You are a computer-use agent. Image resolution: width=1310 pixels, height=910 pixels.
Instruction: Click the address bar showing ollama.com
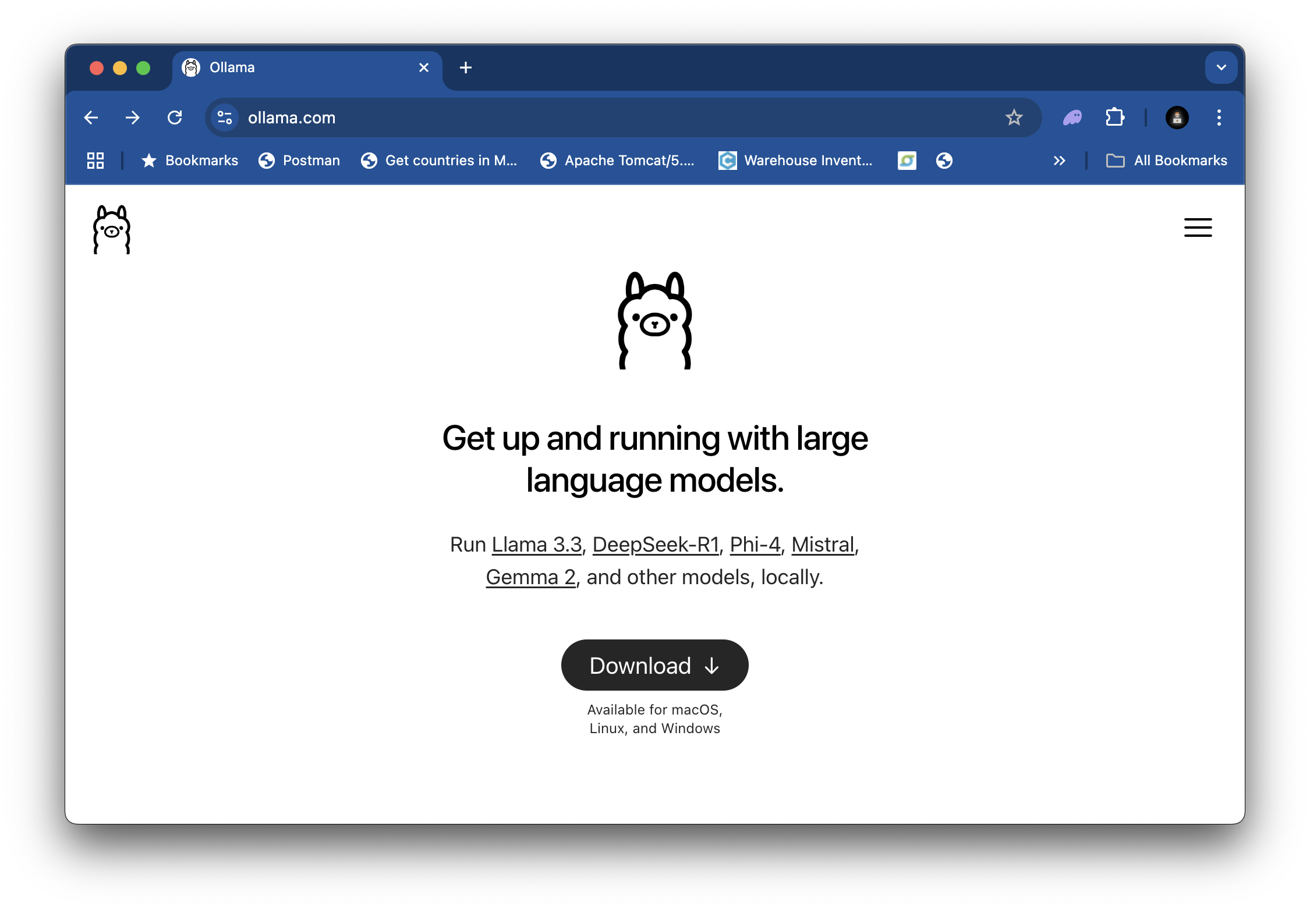(622, 118)
